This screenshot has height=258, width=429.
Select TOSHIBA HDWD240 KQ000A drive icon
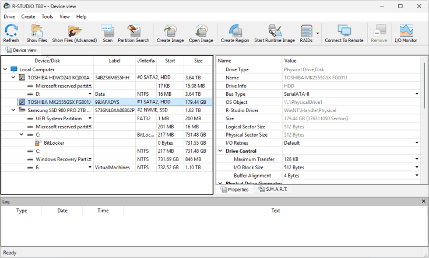[22, 78]
